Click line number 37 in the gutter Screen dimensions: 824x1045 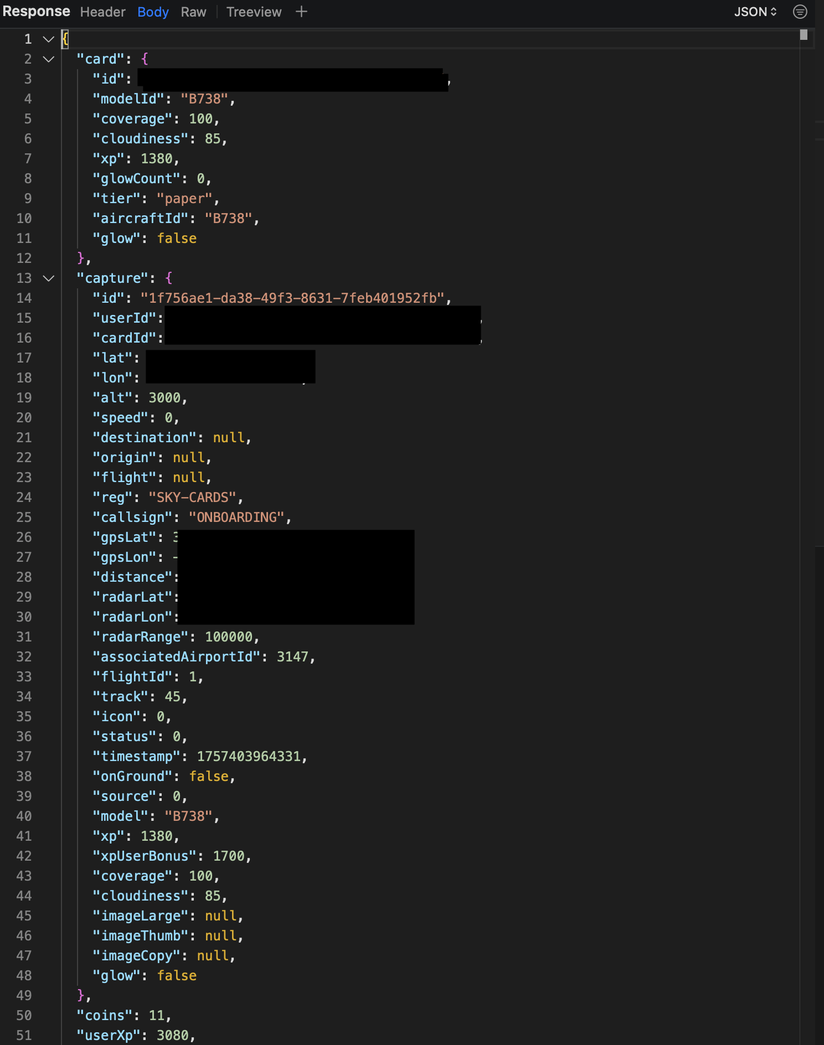click(x=24, y=757)
